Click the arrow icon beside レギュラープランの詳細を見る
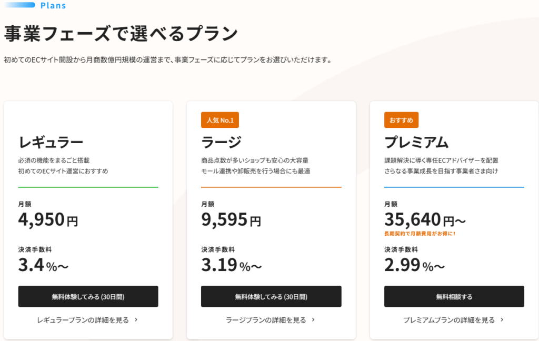The height and width of the screenshot is (341, 539). (136, 320)
